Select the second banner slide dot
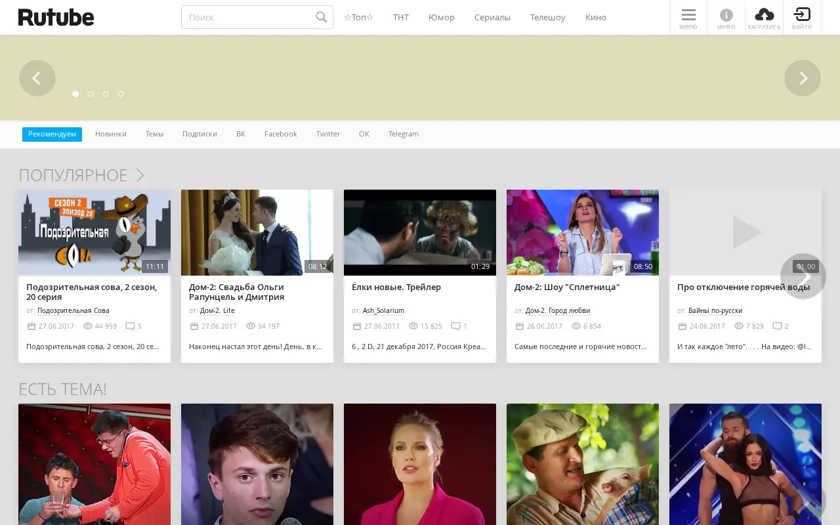Viewport: 840px width, 525px height. [x=91, y=94]
